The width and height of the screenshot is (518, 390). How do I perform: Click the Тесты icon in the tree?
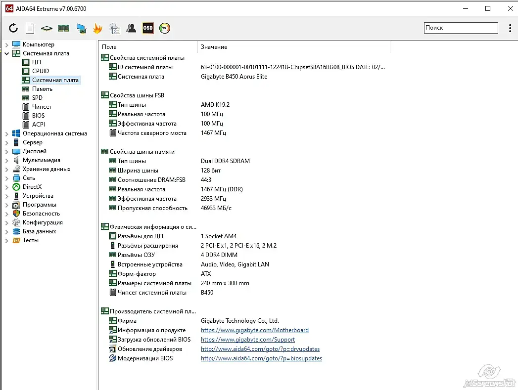(16, 240)
